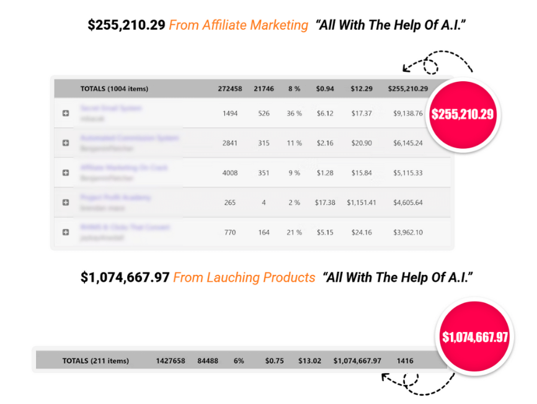
Task: Click the red $1,074,667.97 circle badge
Action: [474, 337]
